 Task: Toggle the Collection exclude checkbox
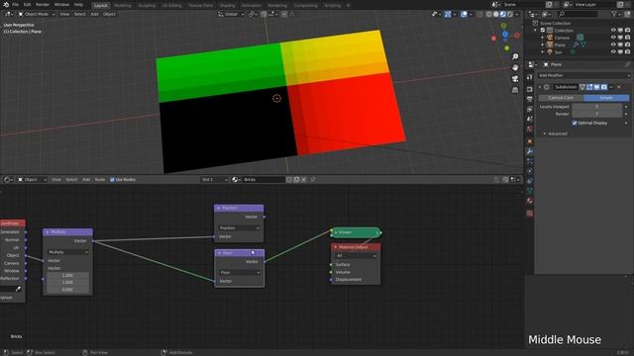(543, 31)
